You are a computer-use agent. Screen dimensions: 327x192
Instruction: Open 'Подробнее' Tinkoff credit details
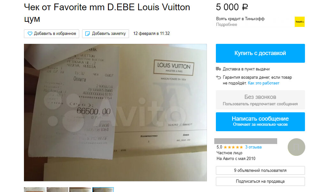(226, 24)
